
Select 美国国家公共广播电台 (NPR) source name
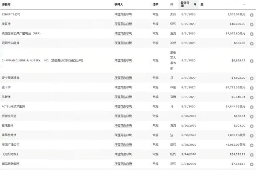21,33
